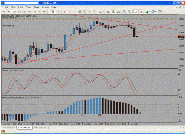Click the chart shift triangle marker

(142, 15)
